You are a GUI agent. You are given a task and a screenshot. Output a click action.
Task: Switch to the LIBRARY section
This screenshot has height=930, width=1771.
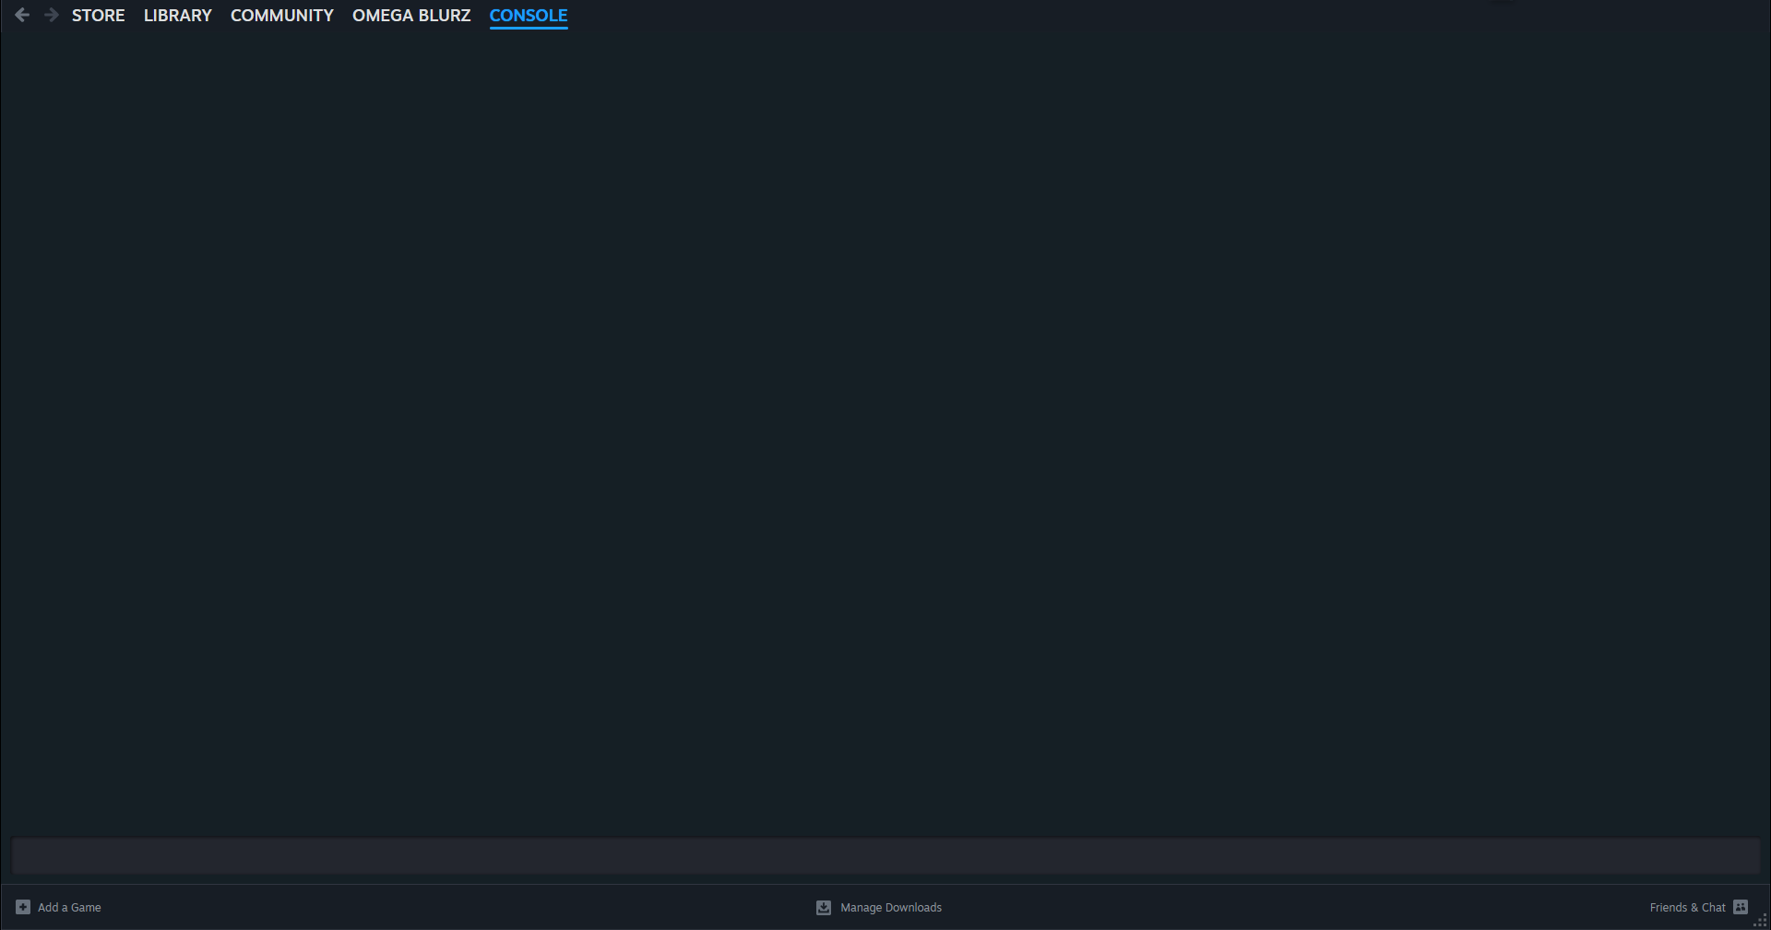click(x=177, y=16)
